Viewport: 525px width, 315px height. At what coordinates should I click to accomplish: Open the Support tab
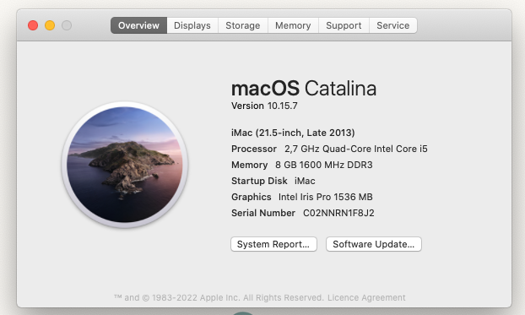coord(344,25)
